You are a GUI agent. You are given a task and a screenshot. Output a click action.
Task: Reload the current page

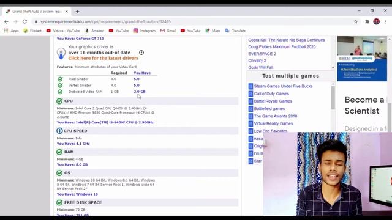click(24, 22)
